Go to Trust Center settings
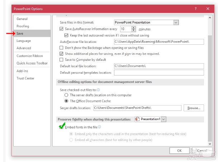The height and width of the screenshot is (162, 218). tap(25, 78)
